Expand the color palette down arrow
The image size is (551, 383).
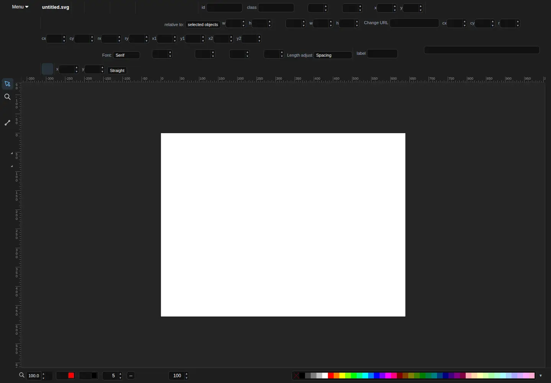[541, 376]
